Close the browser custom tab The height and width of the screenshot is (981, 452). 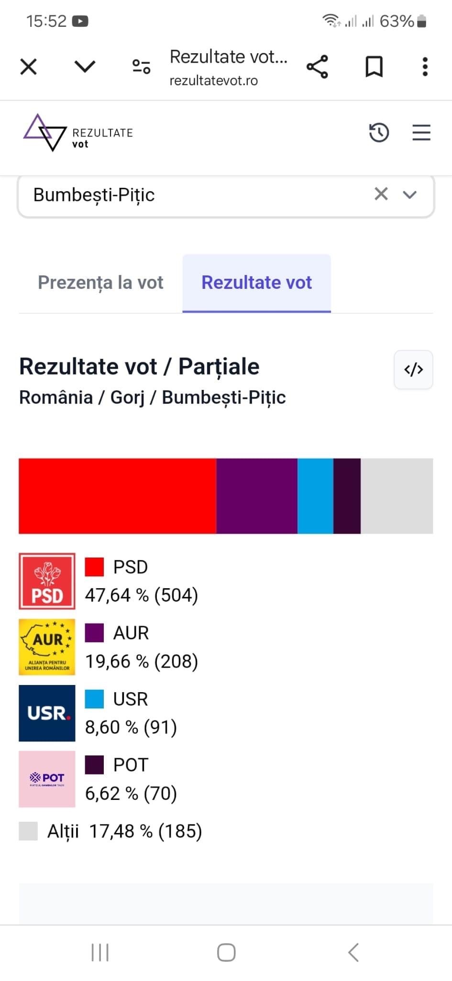[x=29, y=67]
